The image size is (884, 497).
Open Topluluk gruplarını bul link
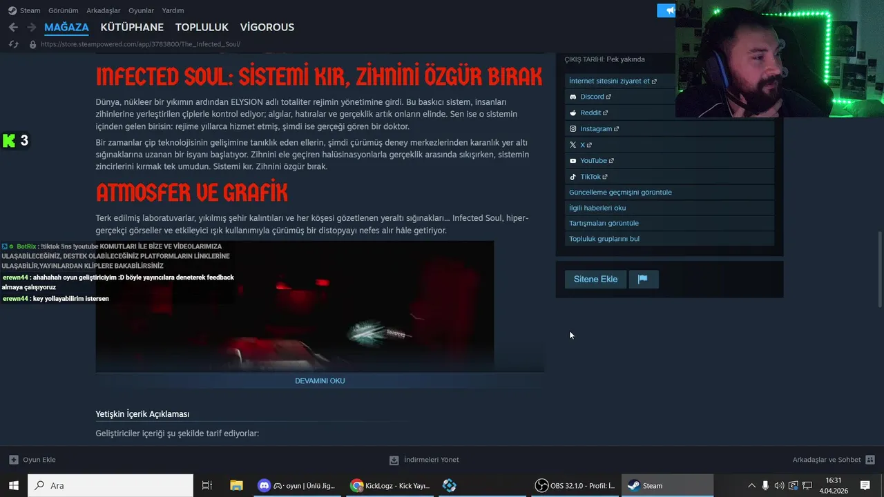click(604, 239)
